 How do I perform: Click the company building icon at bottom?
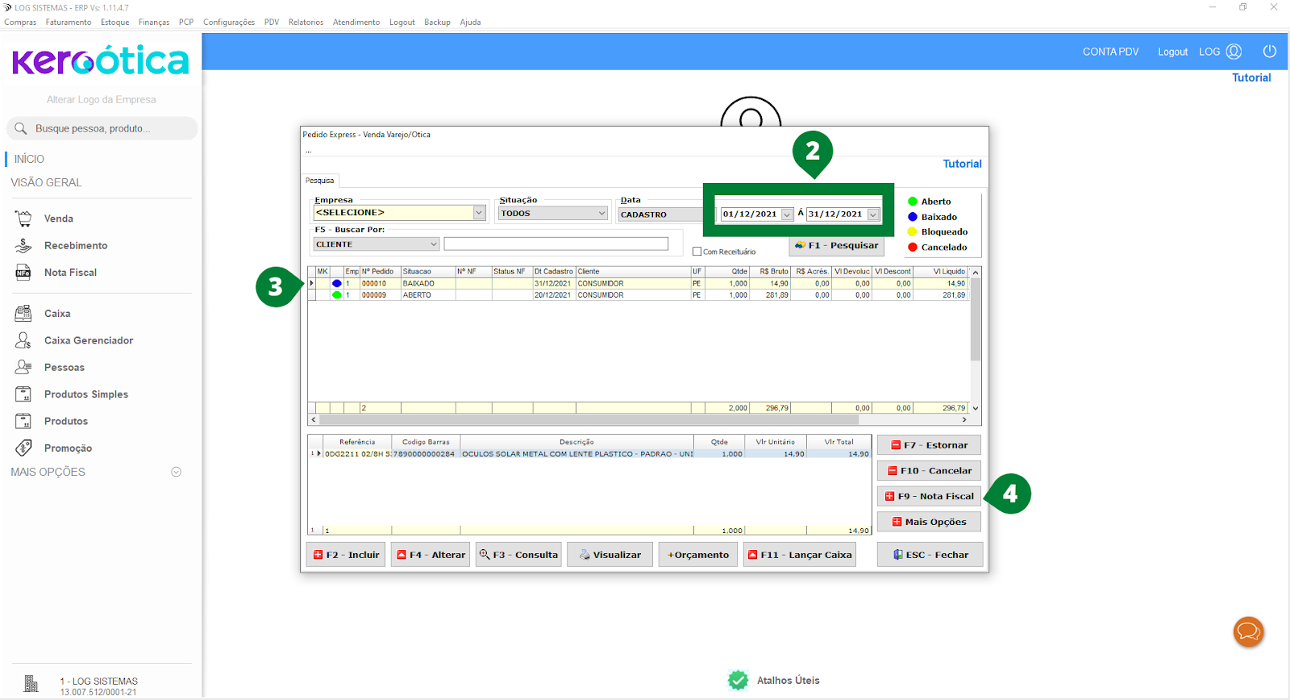point(31,684)
